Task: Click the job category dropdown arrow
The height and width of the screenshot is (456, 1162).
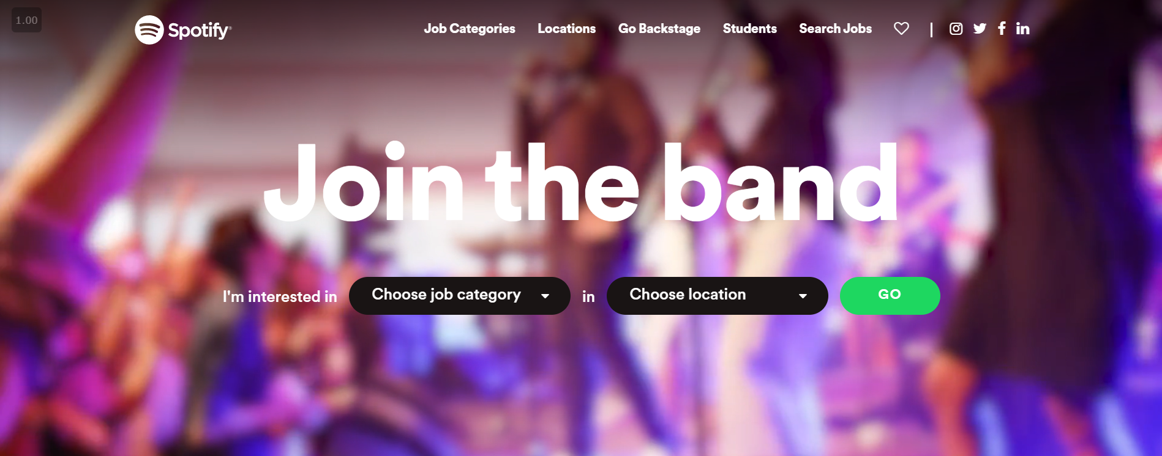Action: (545, 296)
